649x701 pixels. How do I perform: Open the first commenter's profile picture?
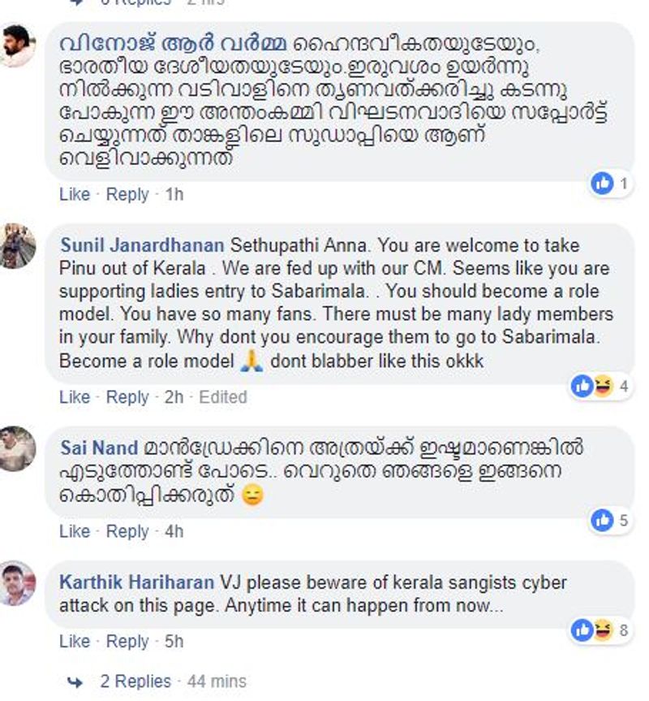17,46
